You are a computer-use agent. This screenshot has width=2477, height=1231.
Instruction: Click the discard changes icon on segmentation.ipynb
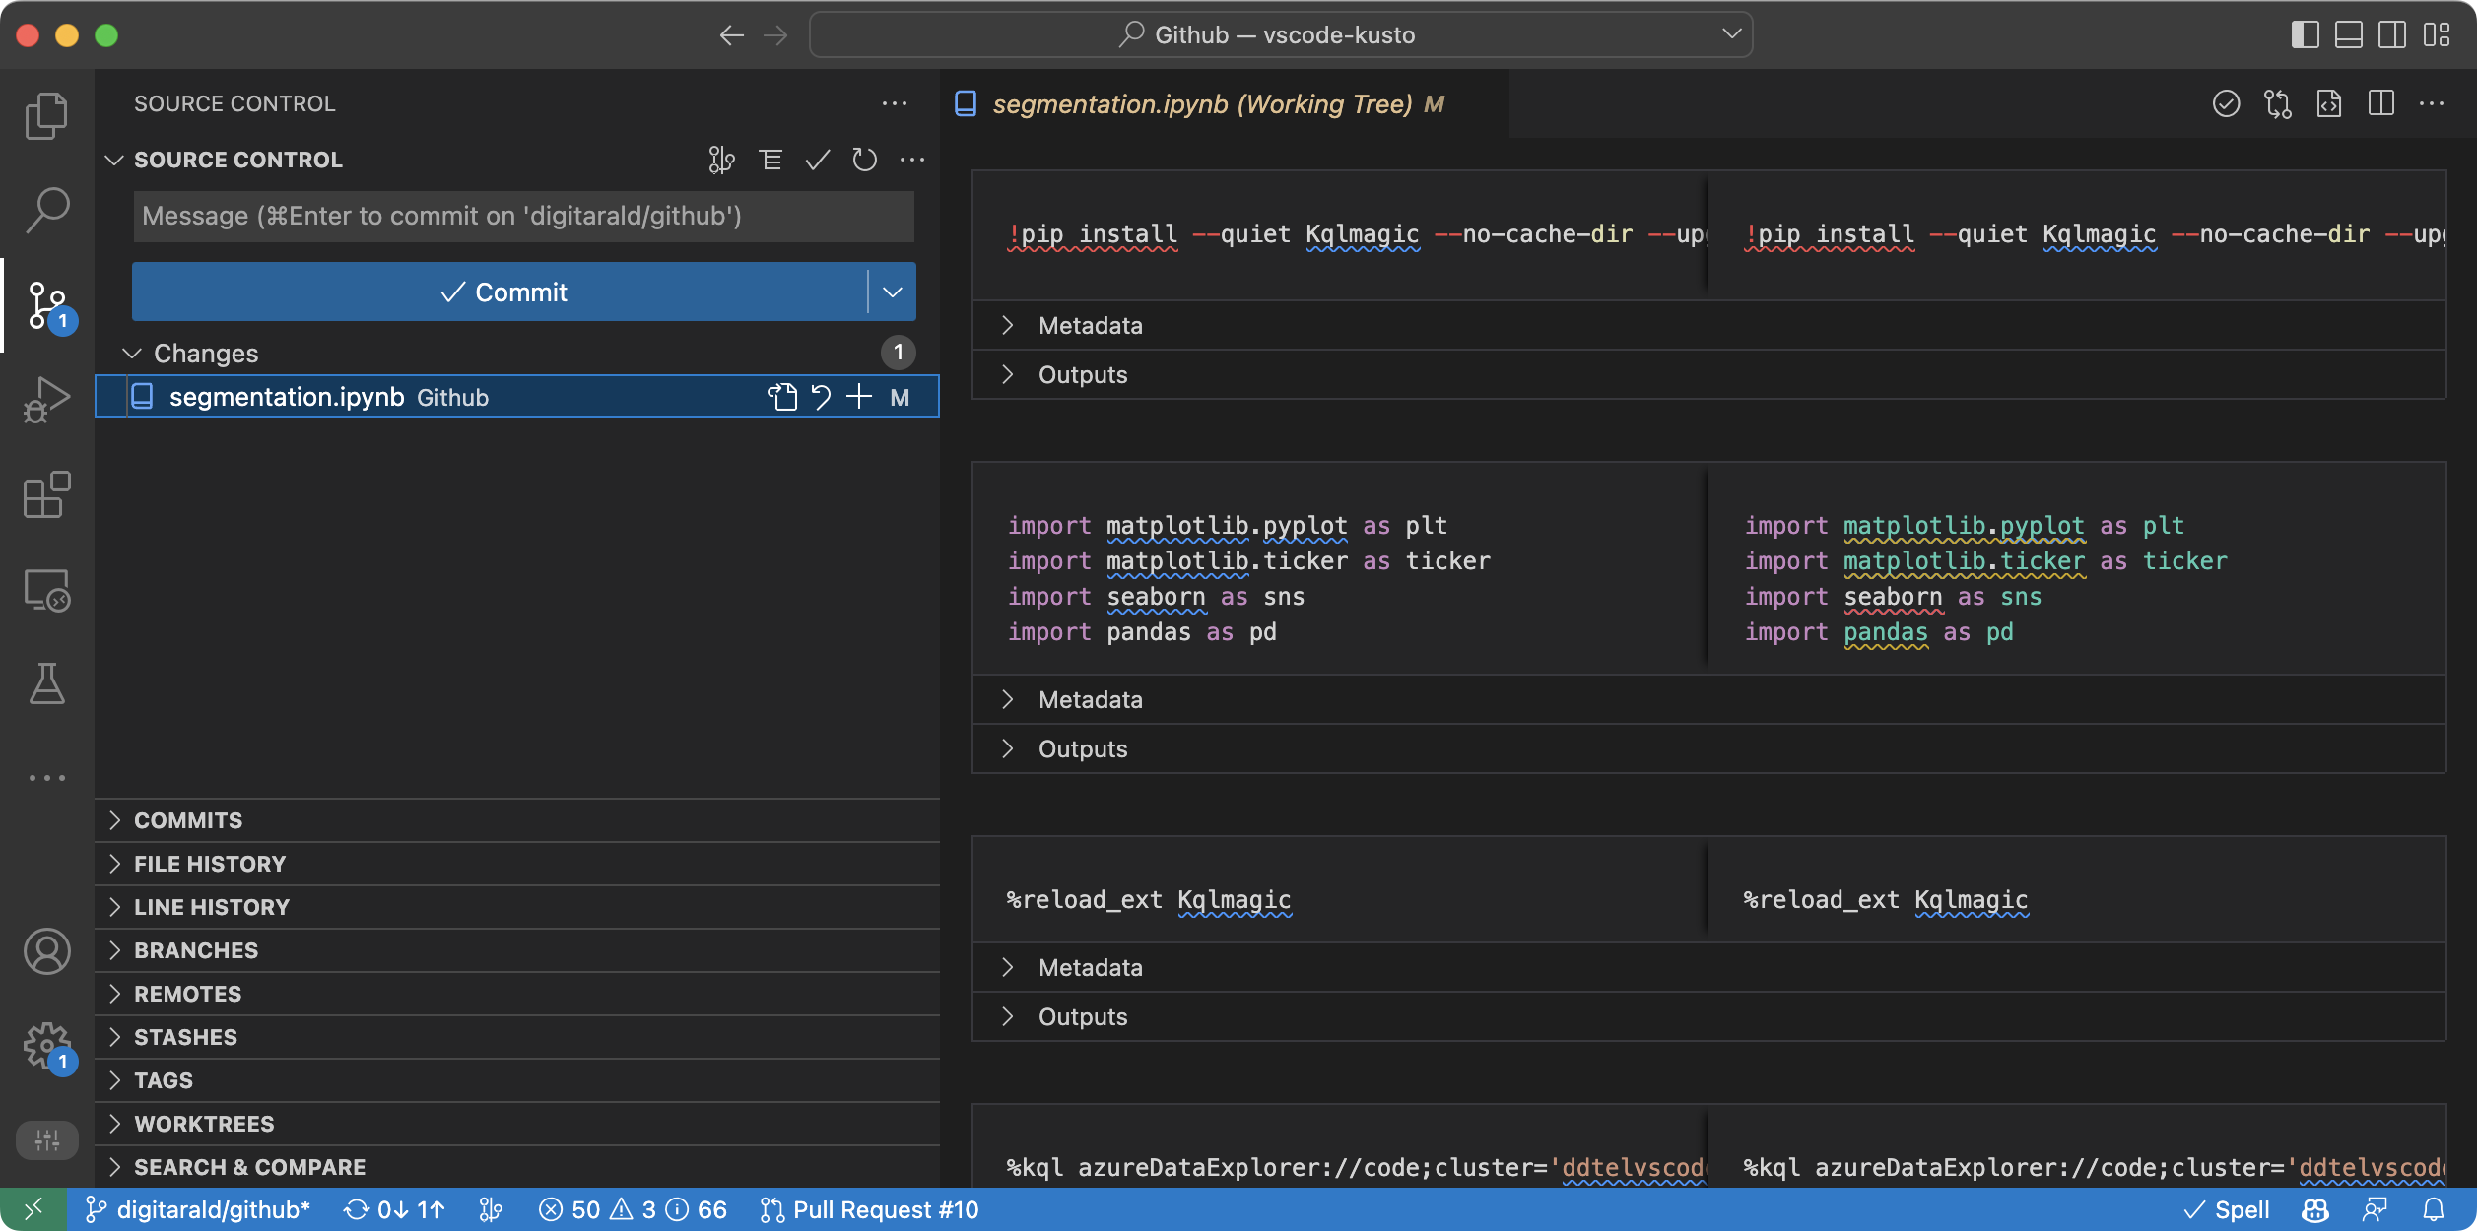click(821, 397)
